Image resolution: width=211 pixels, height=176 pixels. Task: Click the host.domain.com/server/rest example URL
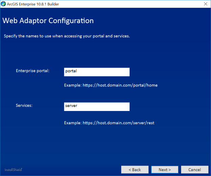click(118, 123)
